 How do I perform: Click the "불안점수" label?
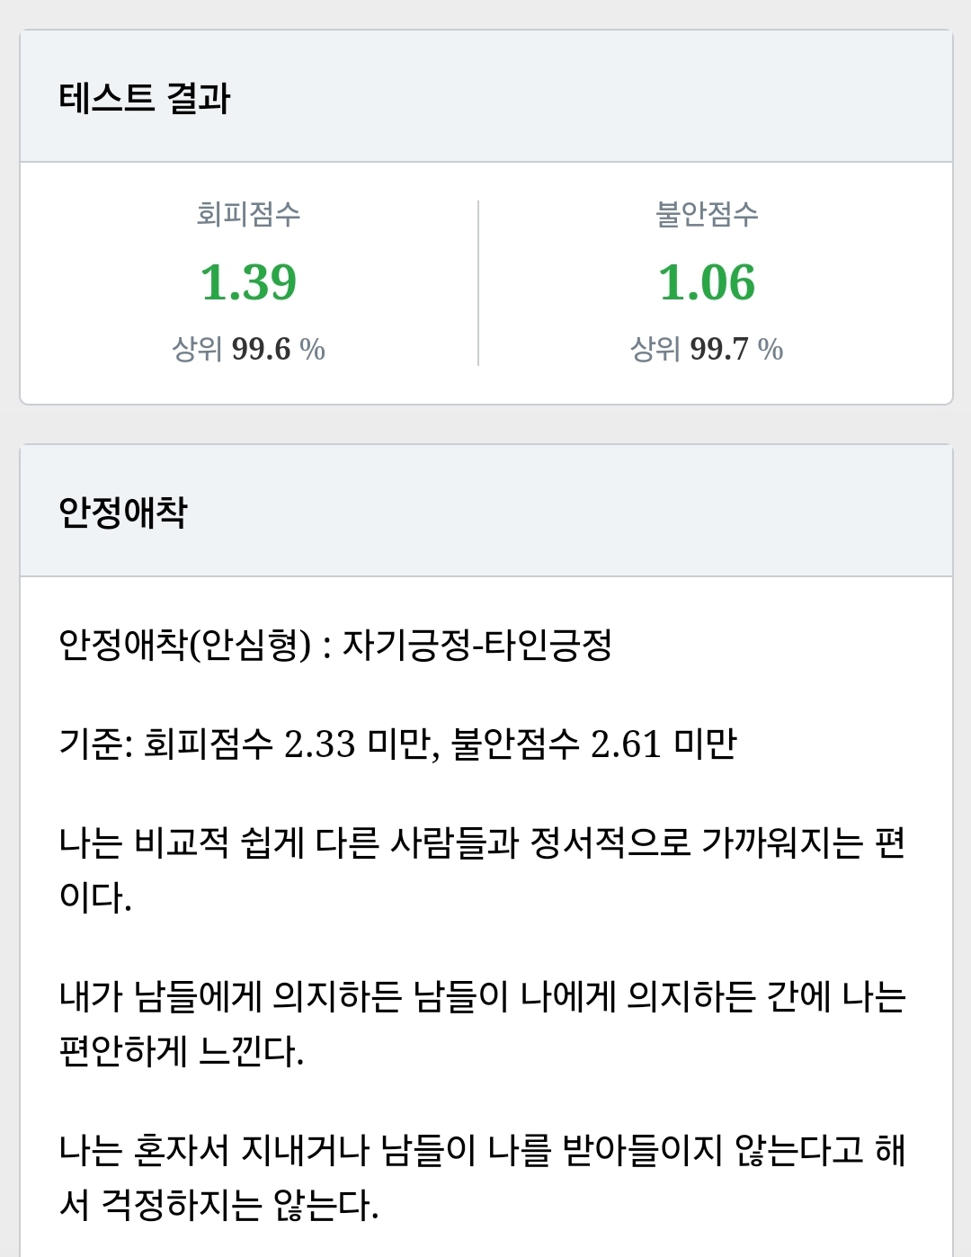click(707, 214)
